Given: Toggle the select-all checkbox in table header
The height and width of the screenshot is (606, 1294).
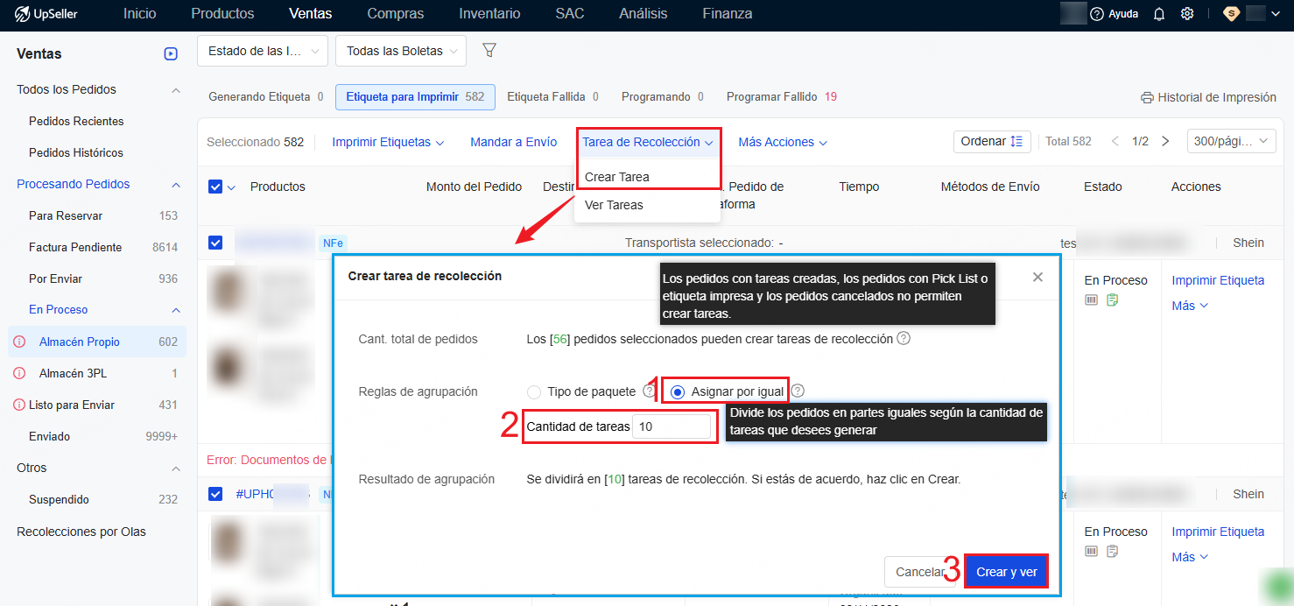Looking at the screenshot, I should tap(215, 187).
